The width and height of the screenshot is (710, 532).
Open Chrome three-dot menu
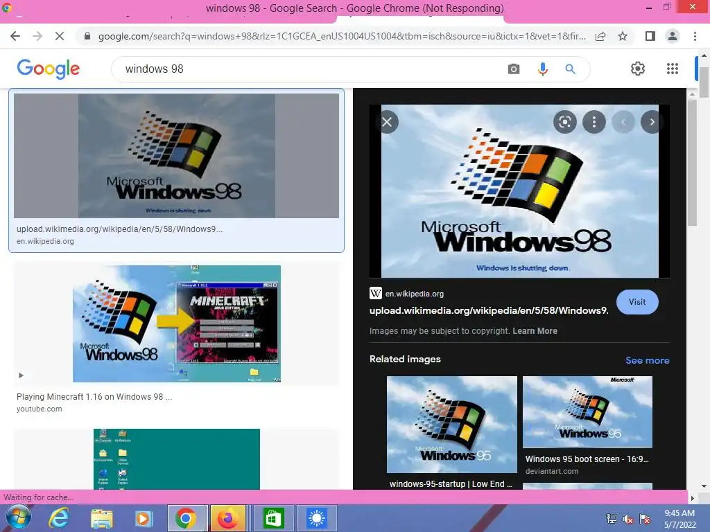pyautogui.click(x=695, y=36)
